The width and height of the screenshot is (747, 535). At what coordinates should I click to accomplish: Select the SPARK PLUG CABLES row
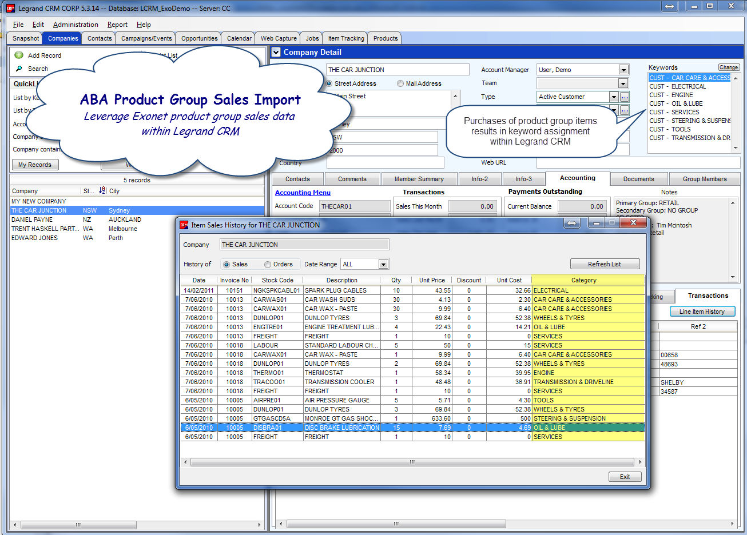[413, 290]
